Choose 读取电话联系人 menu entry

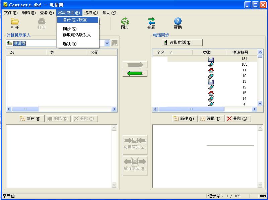(x=78, y=35)
